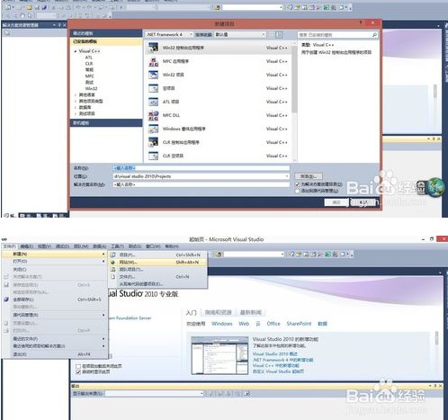
Task: Click the template list vertical scrollbar
Action: coord(294,101)
